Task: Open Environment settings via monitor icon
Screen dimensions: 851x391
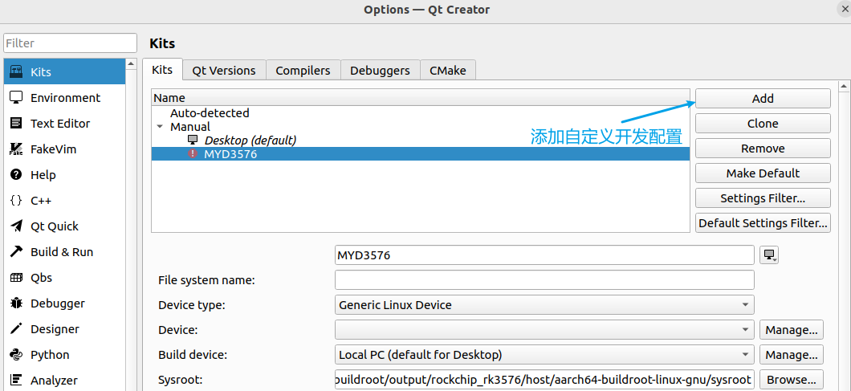Action: point(16,97)
